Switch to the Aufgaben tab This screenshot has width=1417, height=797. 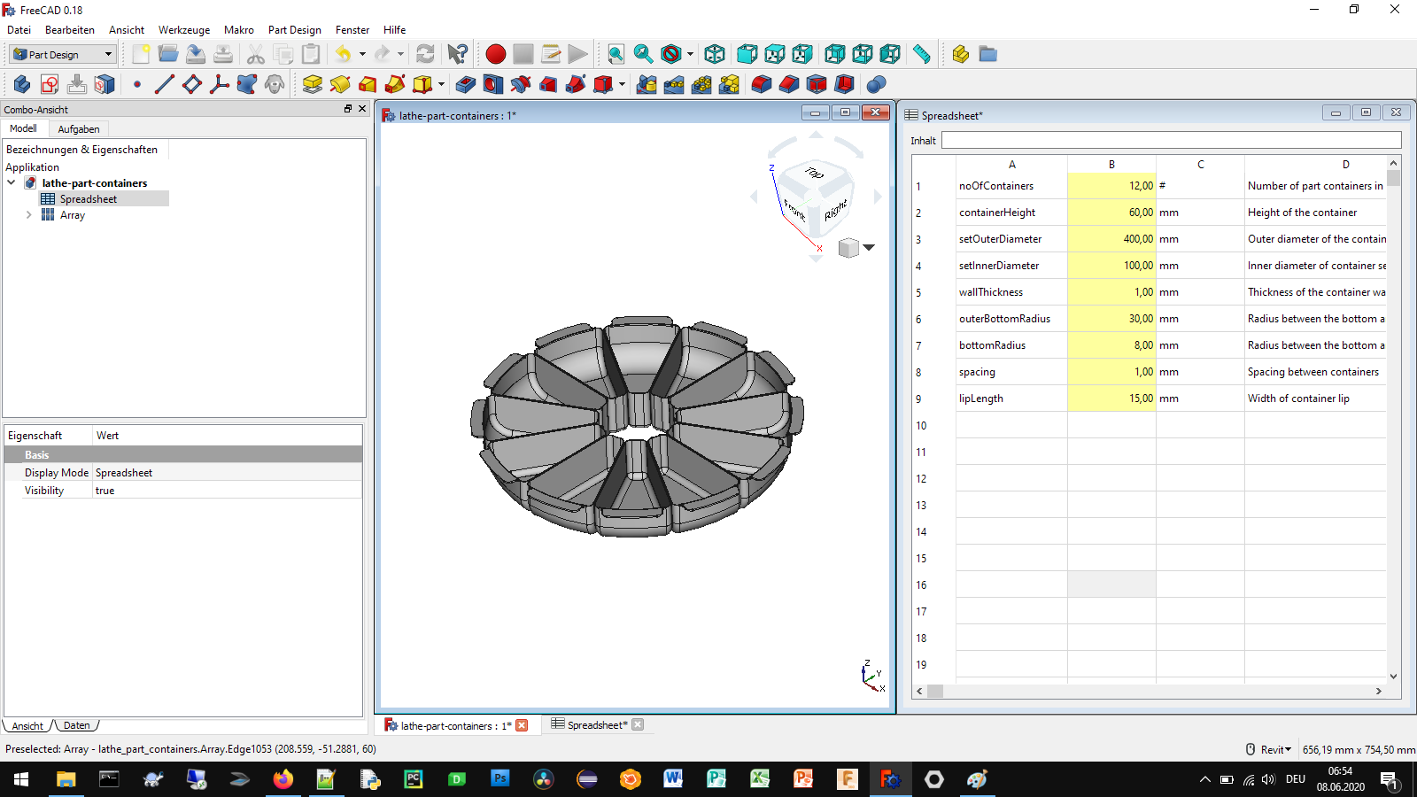(x=79, y=129)
